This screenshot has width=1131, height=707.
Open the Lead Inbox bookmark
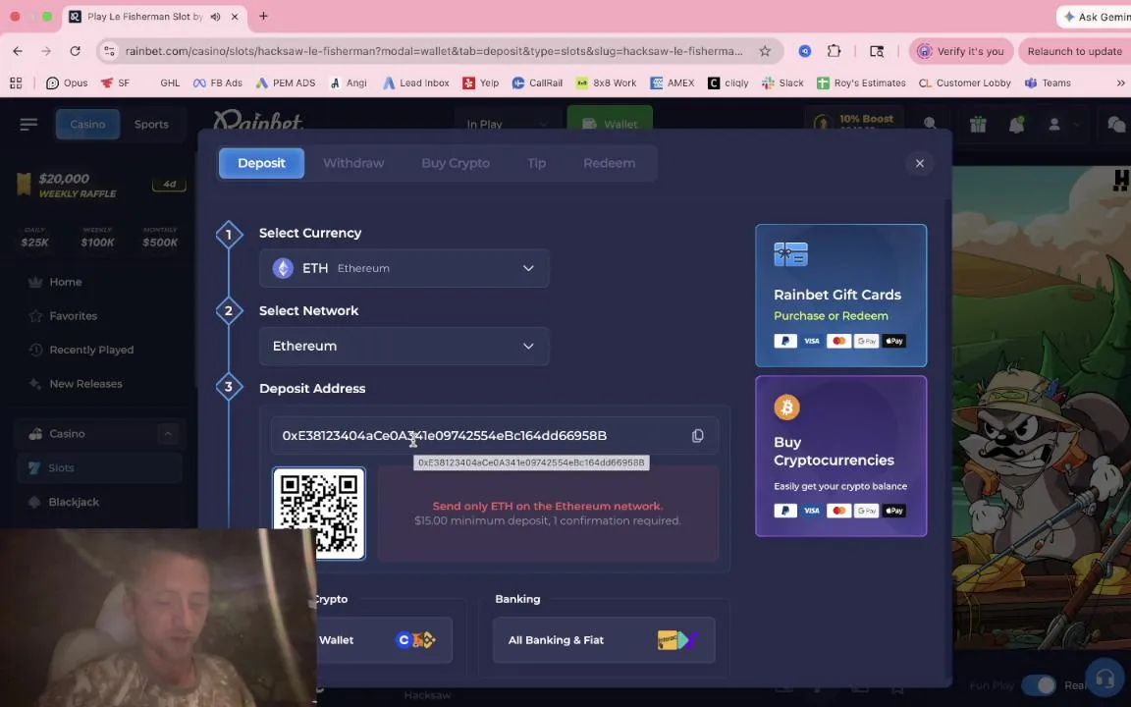pos(416,82)
